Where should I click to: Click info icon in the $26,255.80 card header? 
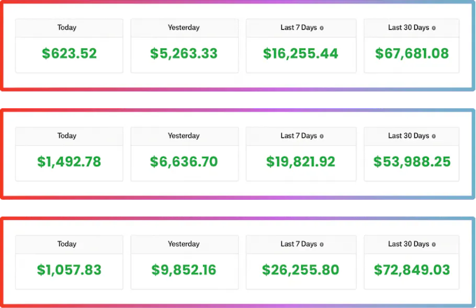click(322, 245)
